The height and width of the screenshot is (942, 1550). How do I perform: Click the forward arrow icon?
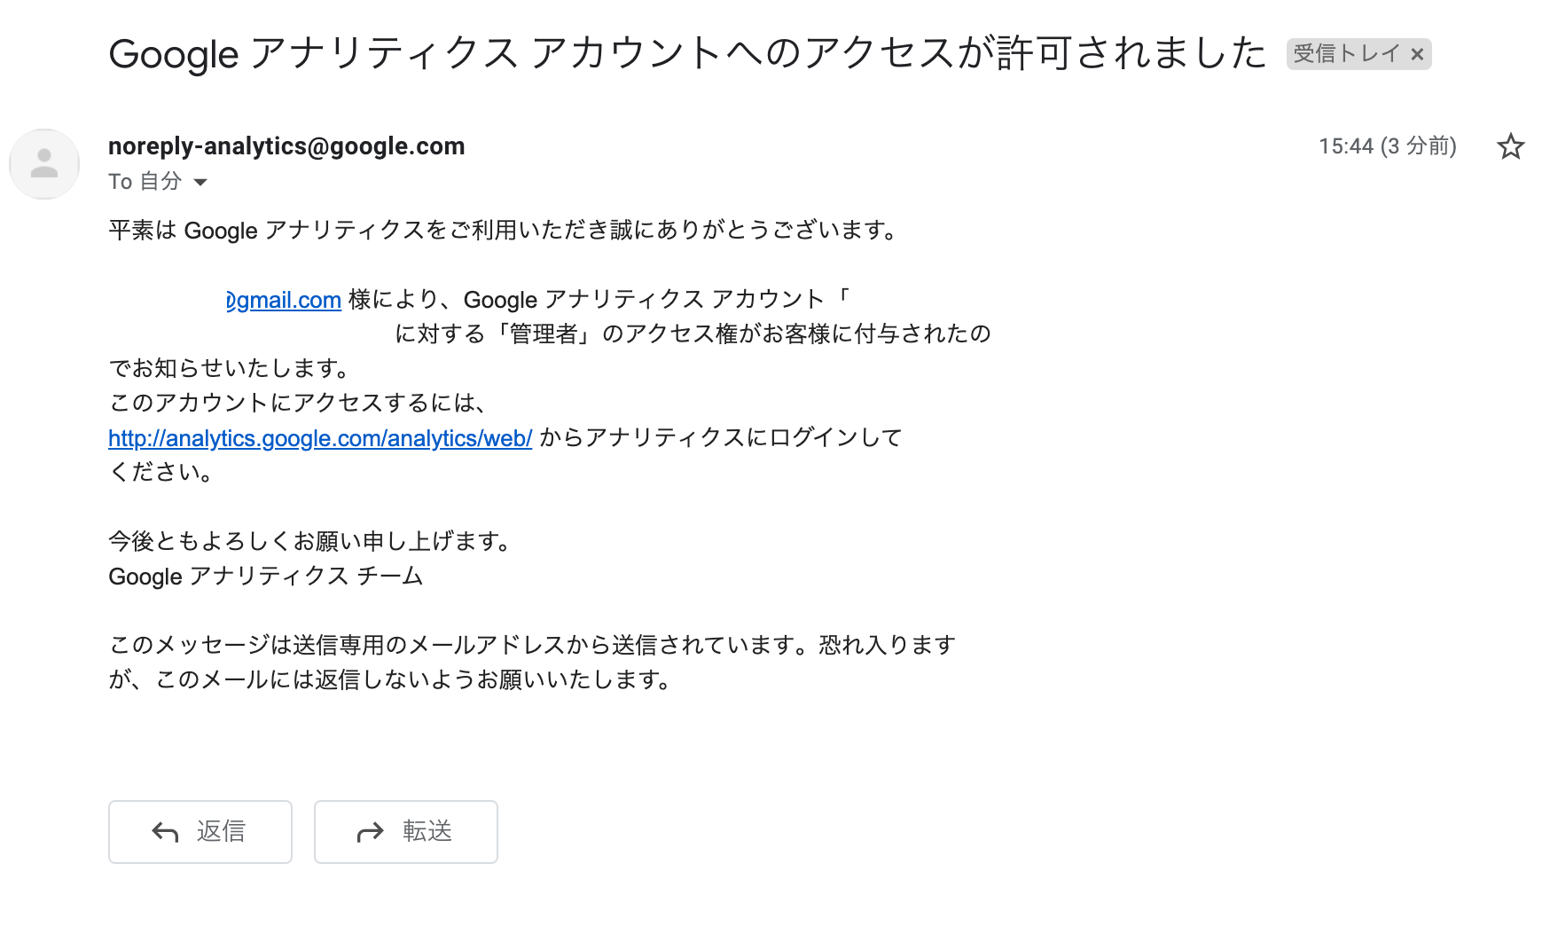click(370, 832)
